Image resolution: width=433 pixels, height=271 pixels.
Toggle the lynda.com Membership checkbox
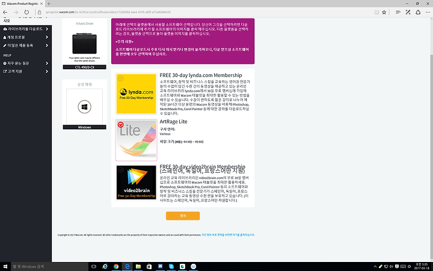pos(120,78)
